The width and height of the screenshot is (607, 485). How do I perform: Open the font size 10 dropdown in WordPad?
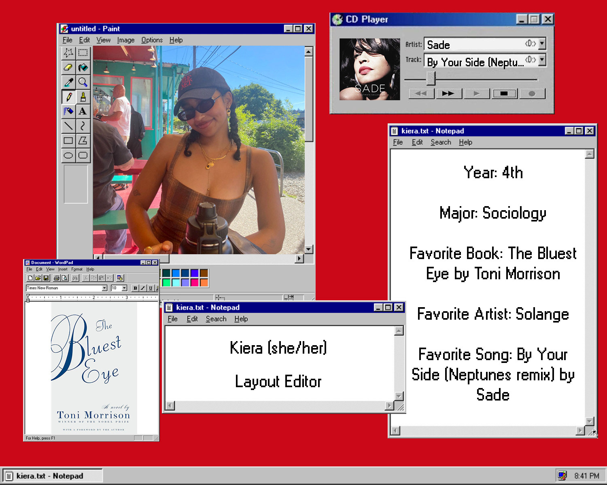[x=125, y=288]
